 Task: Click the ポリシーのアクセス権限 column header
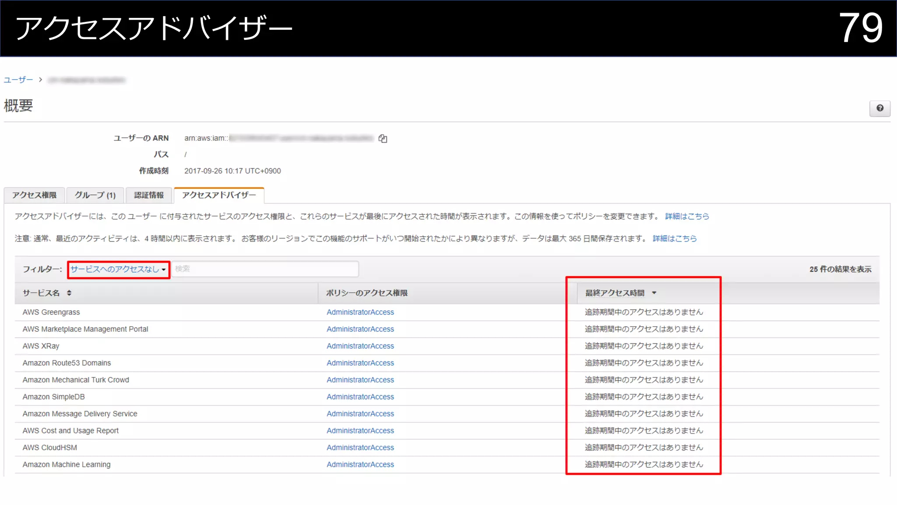pyautogui.click(x=367, y=293)
